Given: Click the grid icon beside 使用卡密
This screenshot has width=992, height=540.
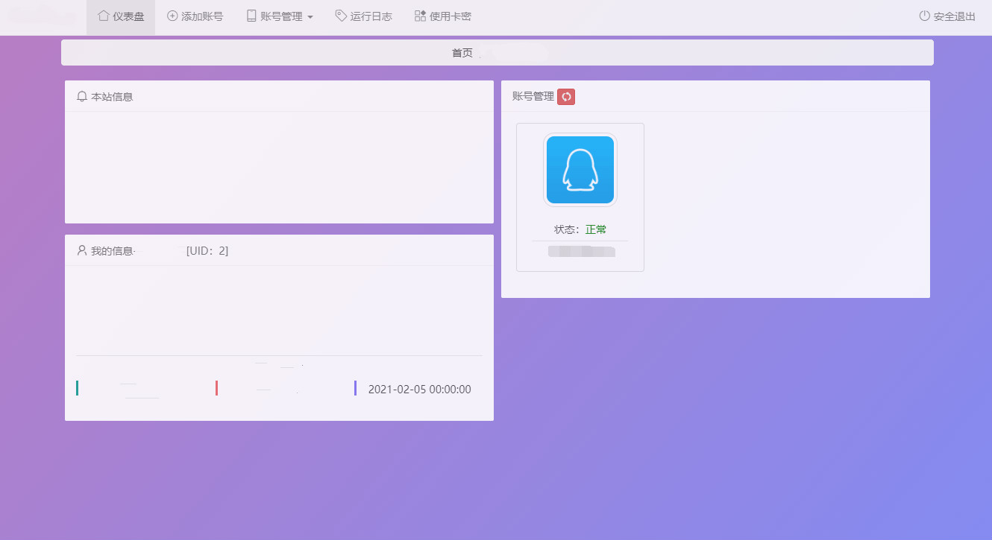Looking at the screenshot, I should click(420, 16).
